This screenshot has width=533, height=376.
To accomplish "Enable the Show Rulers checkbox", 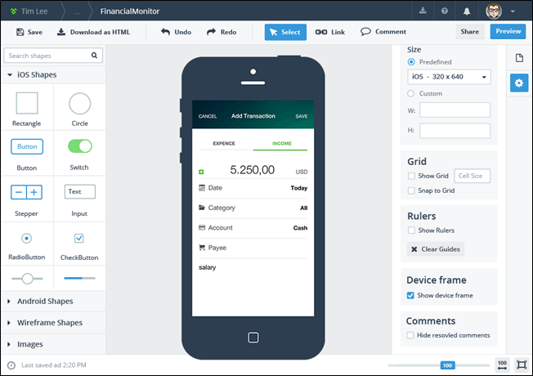I will point(411,231).
